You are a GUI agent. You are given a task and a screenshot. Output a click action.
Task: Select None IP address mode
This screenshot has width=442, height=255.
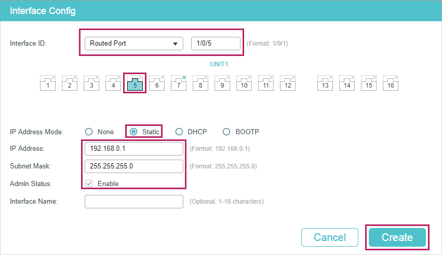tap(89, 132)
